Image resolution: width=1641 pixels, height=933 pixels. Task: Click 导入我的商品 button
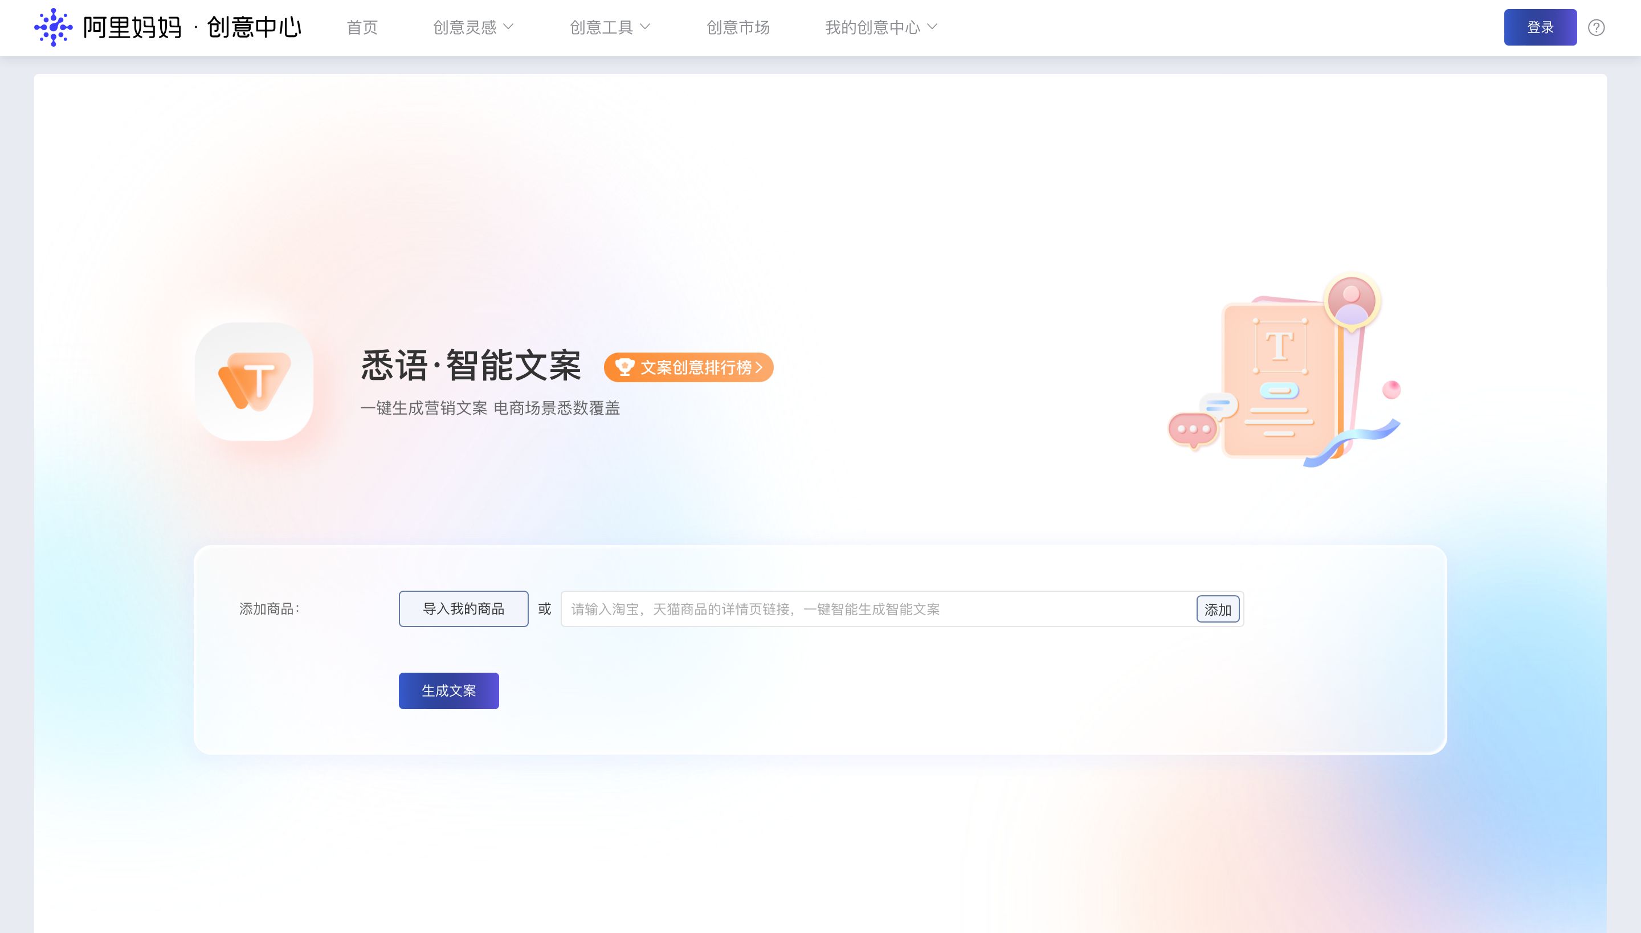click(x=463, y=609)
